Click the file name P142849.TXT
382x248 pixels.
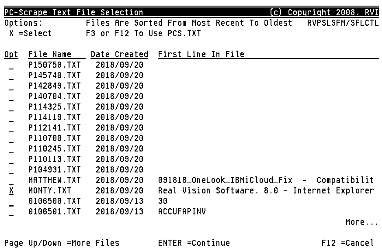(x=55, y=86)
